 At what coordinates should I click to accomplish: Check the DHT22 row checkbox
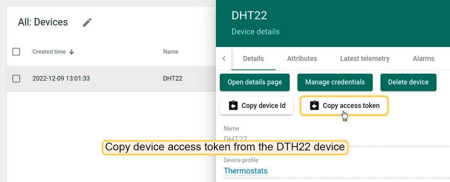tap(16, 79)
